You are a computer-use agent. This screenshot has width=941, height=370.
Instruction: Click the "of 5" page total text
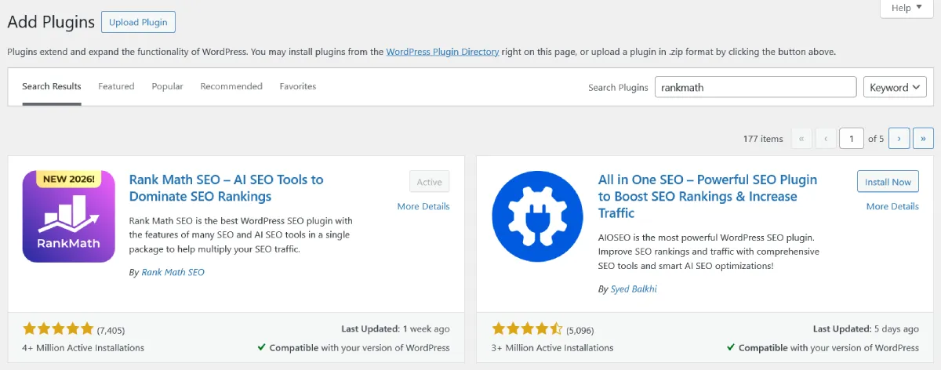876,139
